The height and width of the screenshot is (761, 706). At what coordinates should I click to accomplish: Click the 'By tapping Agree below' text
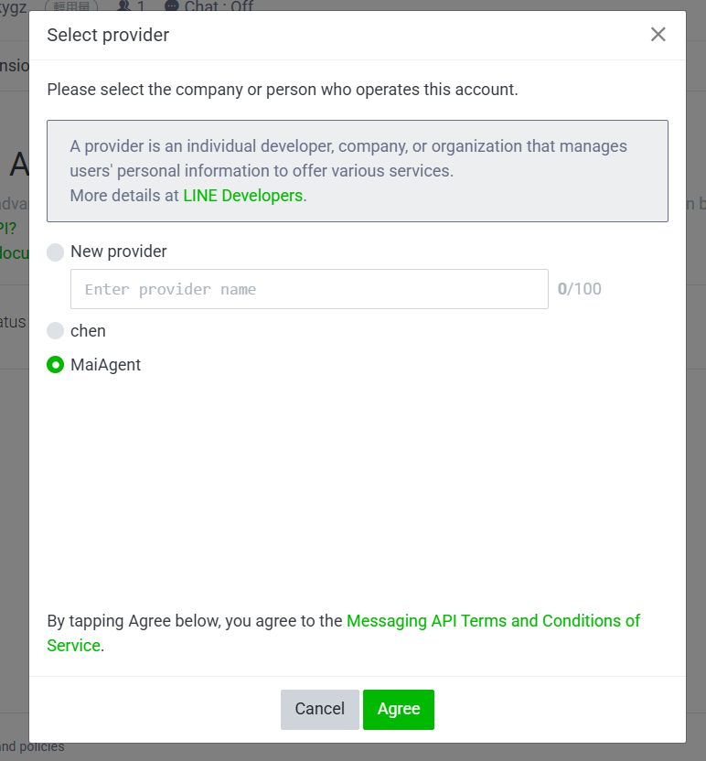[x=196, y=621]
